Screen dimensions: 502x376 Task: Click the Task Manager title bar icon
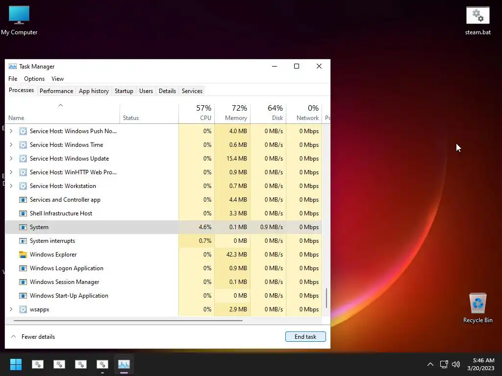tap(12, 66)
